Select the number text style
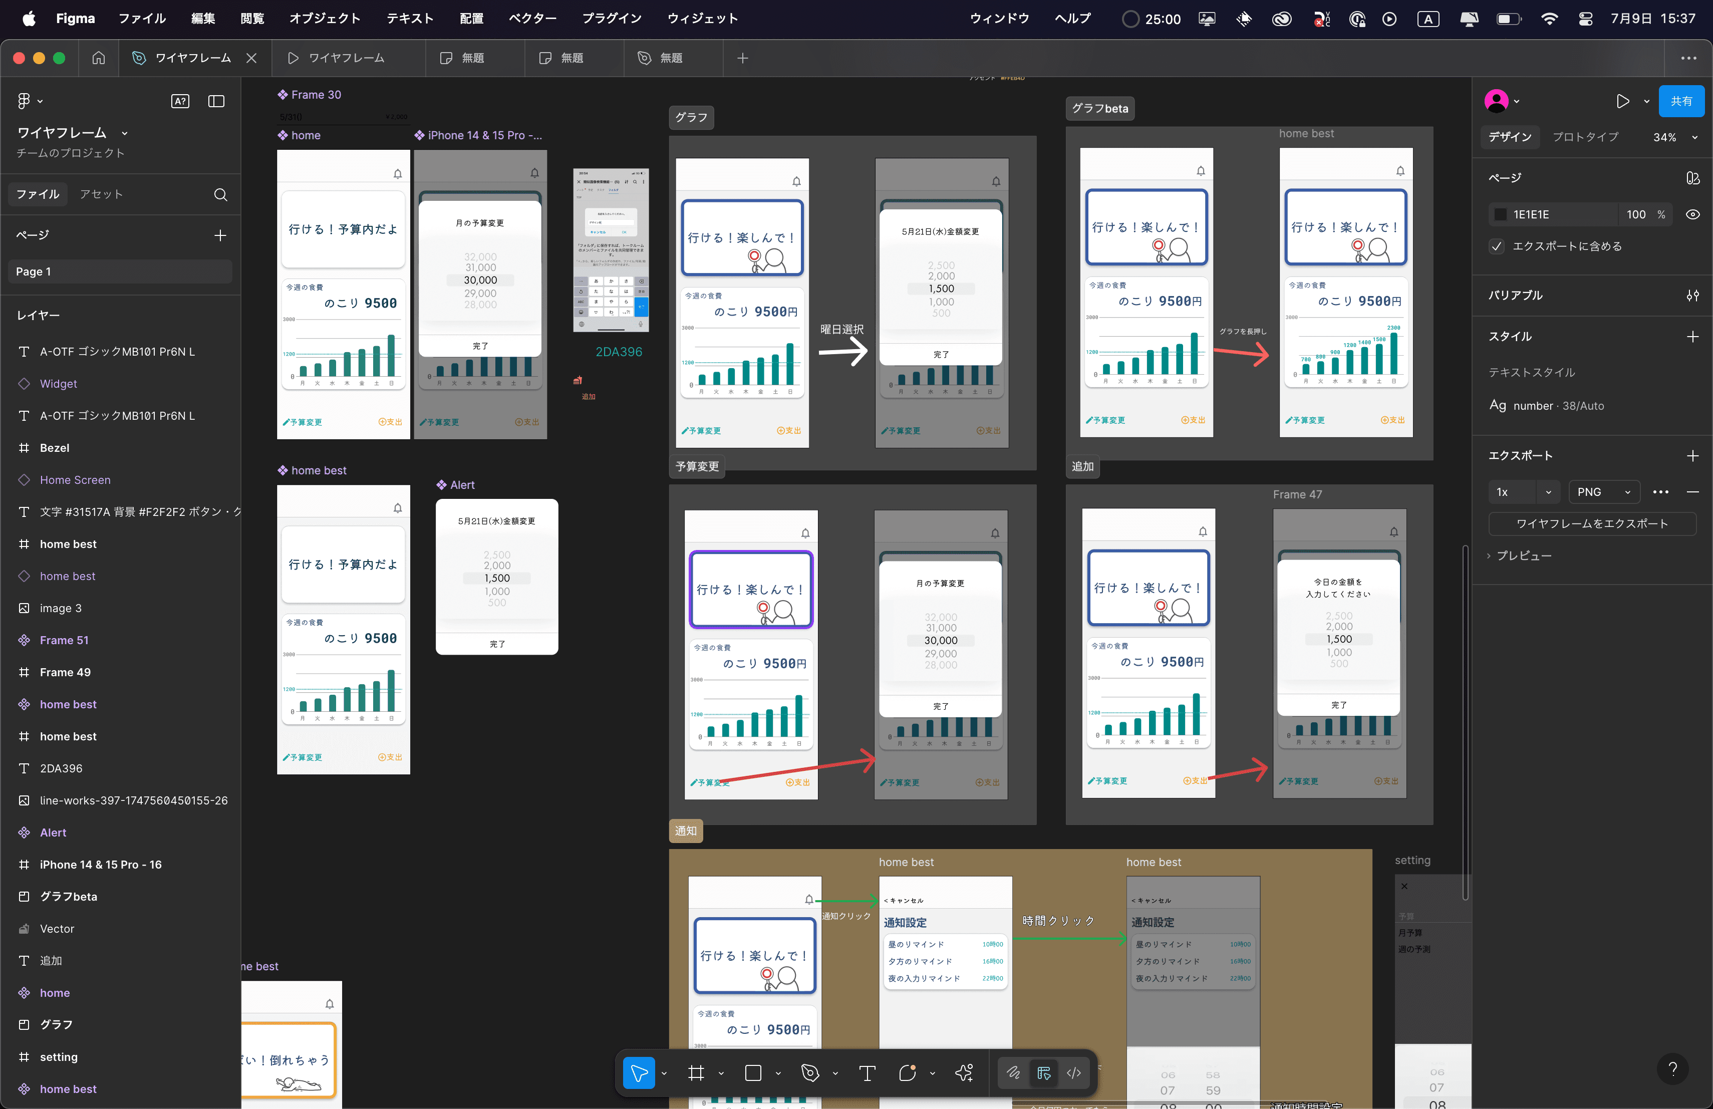 coord(1547,405)
